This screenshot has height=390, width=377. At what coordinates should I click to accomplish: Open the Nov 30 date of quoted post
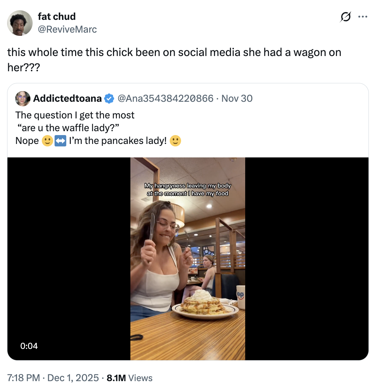click(236, 98)
